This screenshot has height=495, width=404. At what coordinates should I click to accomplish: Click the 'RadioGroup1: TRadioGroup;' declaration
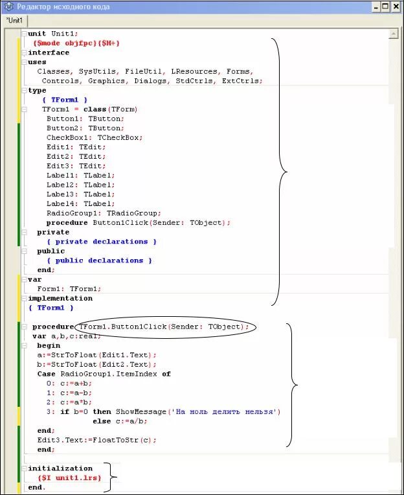point(104,213)
